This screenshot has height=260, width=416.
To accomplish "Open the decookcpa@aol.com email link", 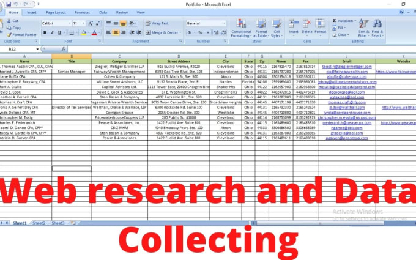I will point(346,92).
